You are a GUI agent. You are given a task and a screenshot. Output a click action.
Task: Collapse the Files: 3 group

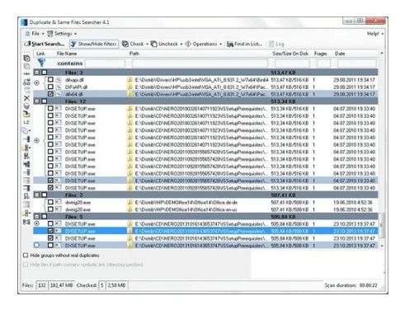click(x=37, y=73)
